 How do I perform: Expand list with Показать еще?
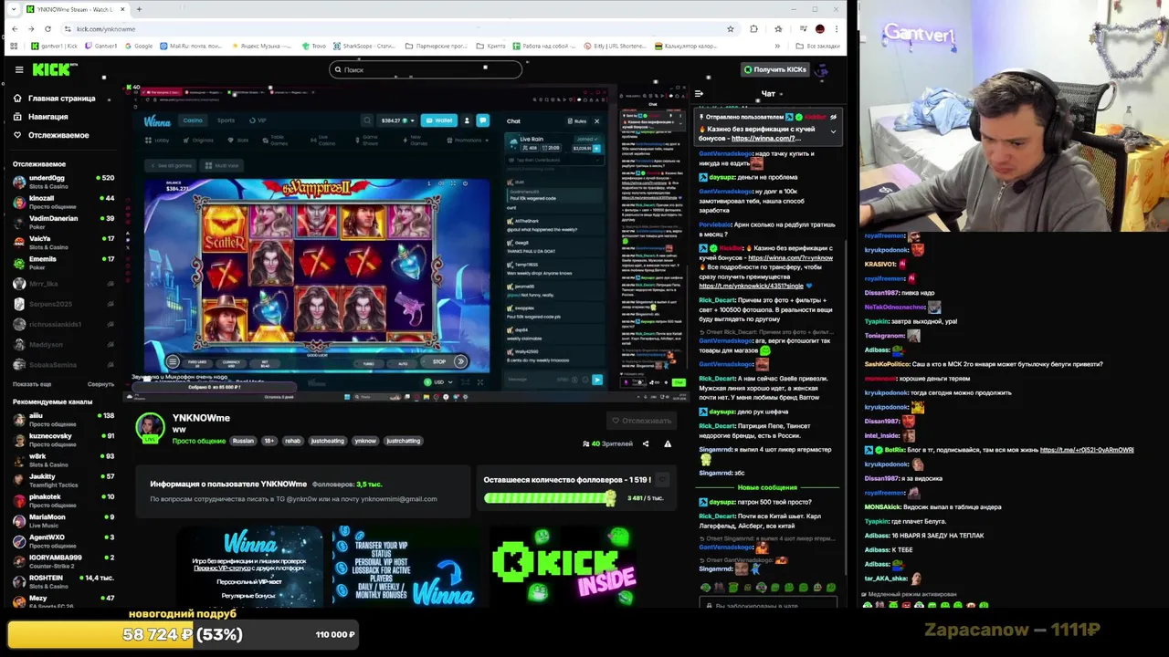tap(32, 384)
